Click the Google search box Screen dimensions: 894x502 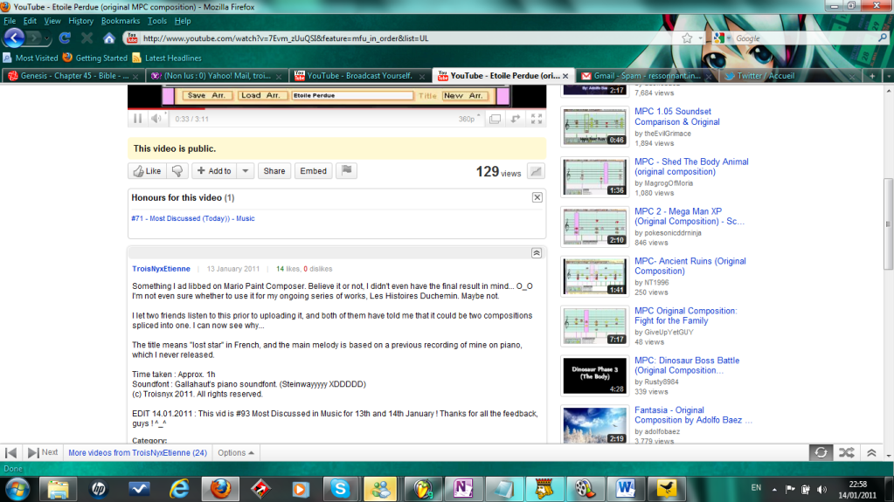click(804, 38)
